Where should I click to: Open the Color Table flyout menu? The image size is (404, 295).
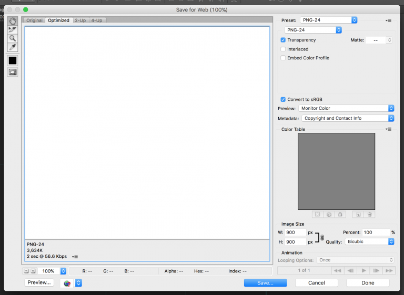coord(388,129)
